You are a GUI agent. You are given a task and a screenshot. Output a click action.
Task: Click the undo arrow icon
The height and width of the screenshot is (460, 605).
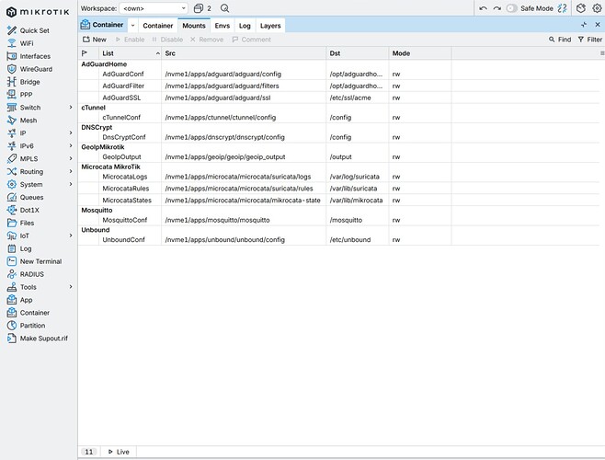pyautogui.click(x=483, y=8)
